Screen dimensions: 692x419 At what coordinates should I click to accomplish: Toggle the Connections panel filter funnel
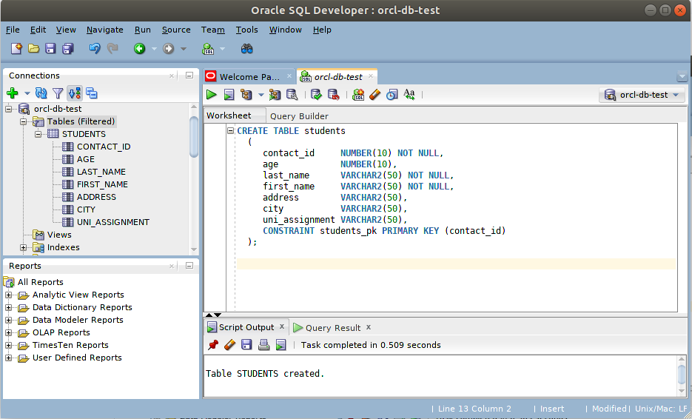tap(58, 93)
